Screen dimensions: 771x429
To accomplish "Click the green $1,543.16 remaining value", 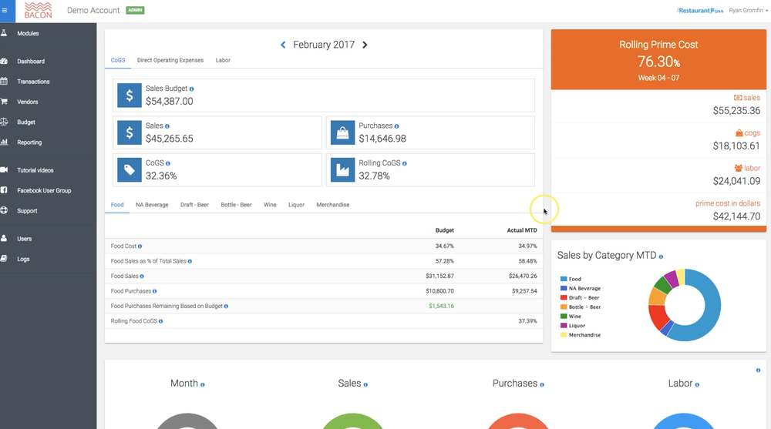I will tap(441, 306).
